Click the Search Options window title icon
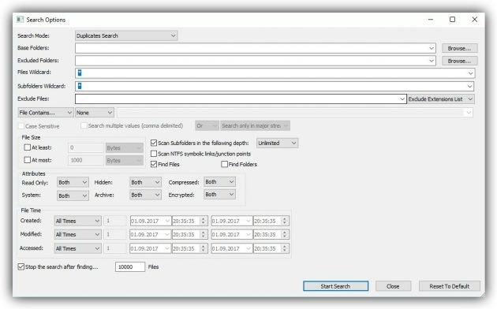This screenshot has width=497, height=309. [x=20, y=20]
